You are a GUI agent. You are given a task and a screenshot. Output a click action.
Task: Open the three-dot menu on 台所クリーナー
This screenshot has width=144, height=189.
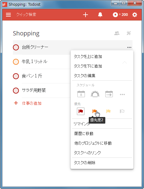129,47
